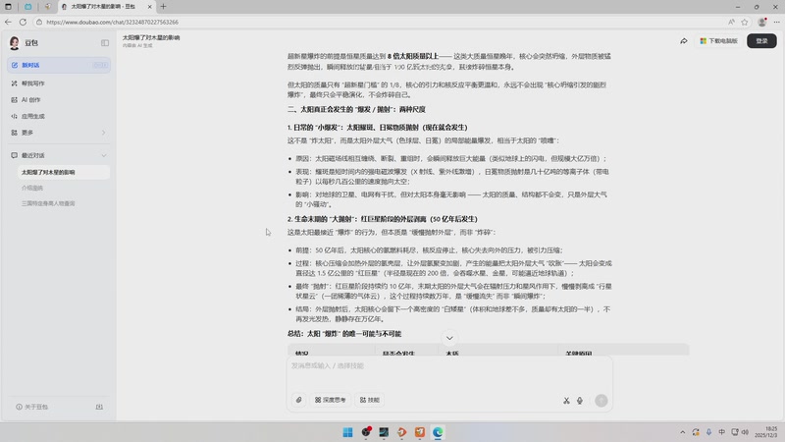Open the taskbar app with red badge
This screenshot has width=785, height=442.
click(x=366, y=432)
